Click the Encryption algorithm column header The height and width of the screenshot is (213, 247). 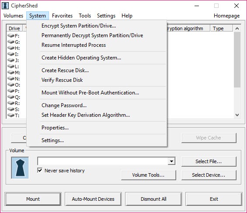click(x=188, y=28)
